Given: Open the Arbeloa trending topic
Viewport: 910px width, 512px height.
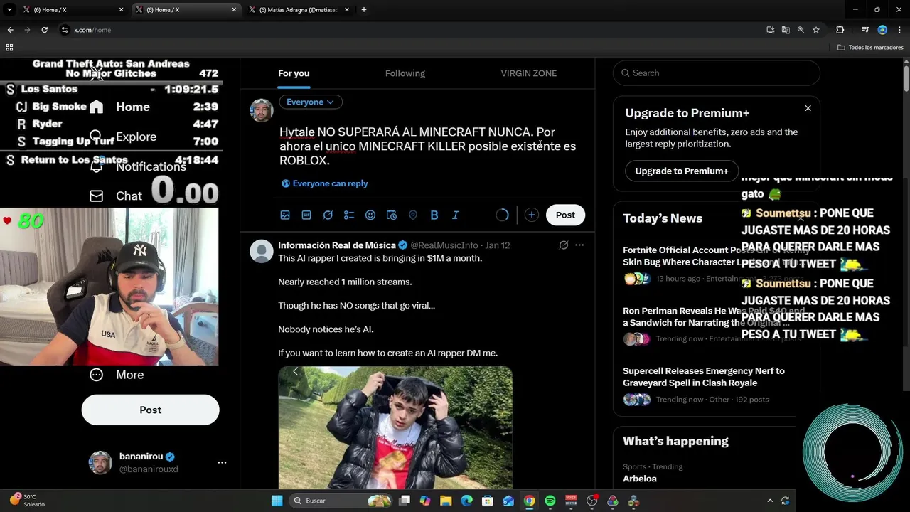Looking at the screenshot, I should point(640,479).
